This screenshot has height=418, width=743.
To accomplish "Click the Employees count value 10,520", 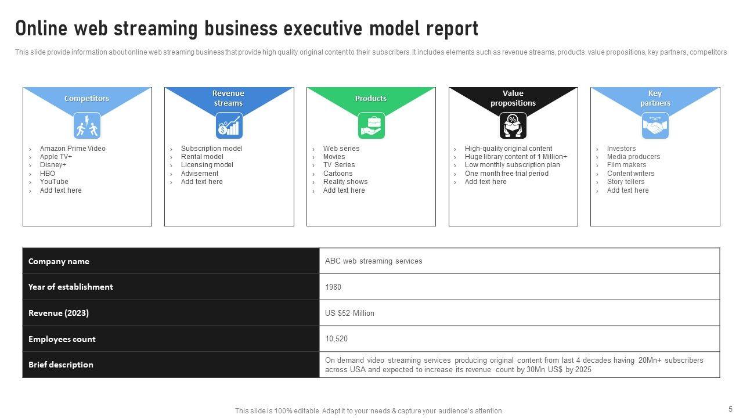I will (336, 339).
